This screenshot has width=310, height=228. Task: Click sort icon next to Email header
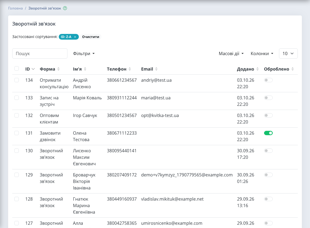(156, 69)
